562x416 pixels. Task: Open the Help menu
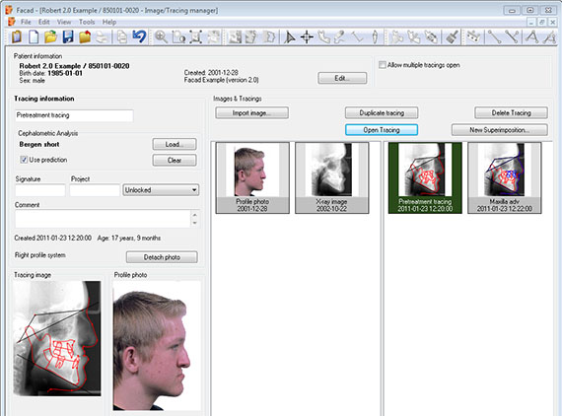109,22
